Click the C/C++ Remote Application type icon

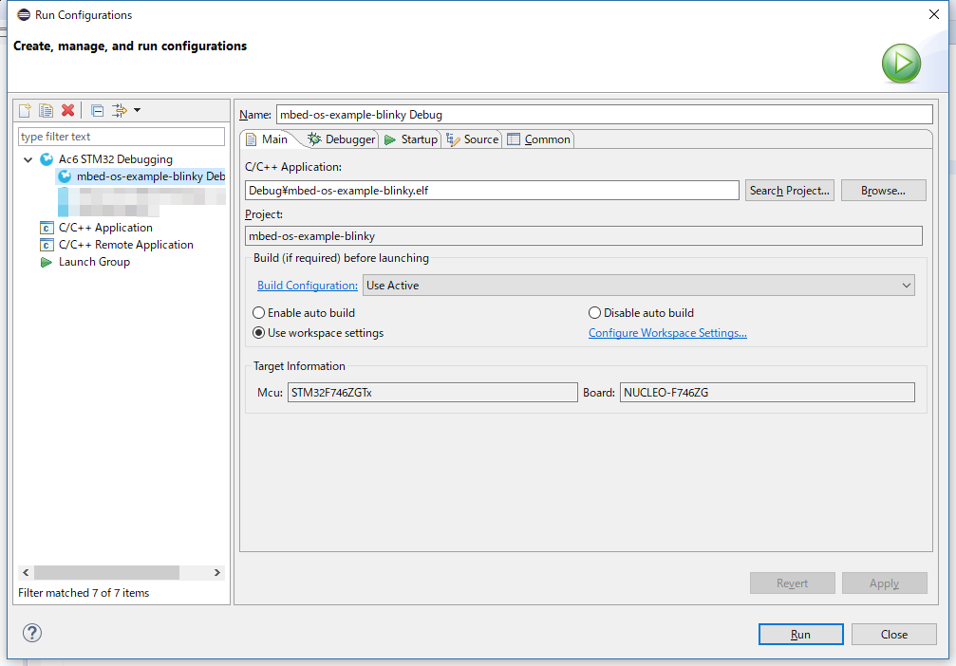click(x=47, y=245)
